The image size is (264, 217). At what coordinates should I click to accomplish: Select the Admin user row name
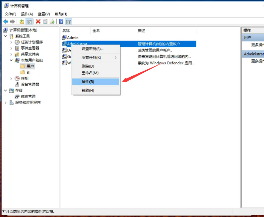[73, 37]
